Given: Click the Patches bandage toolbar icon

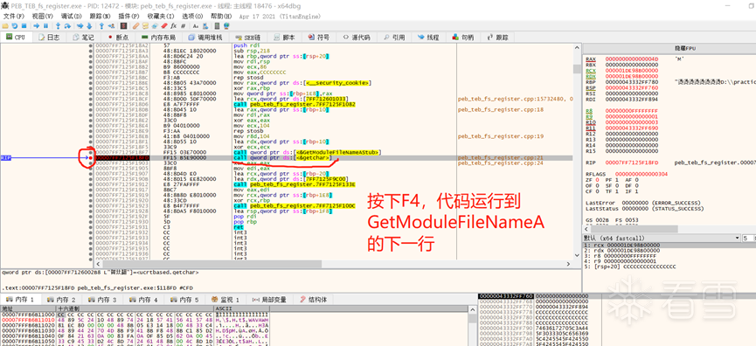Looking at the screenshot, I should pyautogui.click(x=136, y=25).
